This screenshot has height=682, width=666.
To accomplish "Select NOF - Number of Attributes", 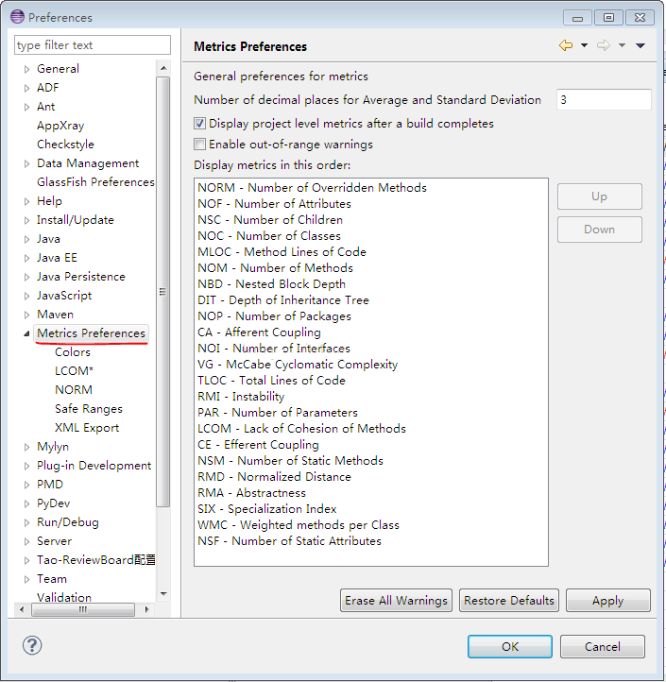I will click(x=274, y=203).
